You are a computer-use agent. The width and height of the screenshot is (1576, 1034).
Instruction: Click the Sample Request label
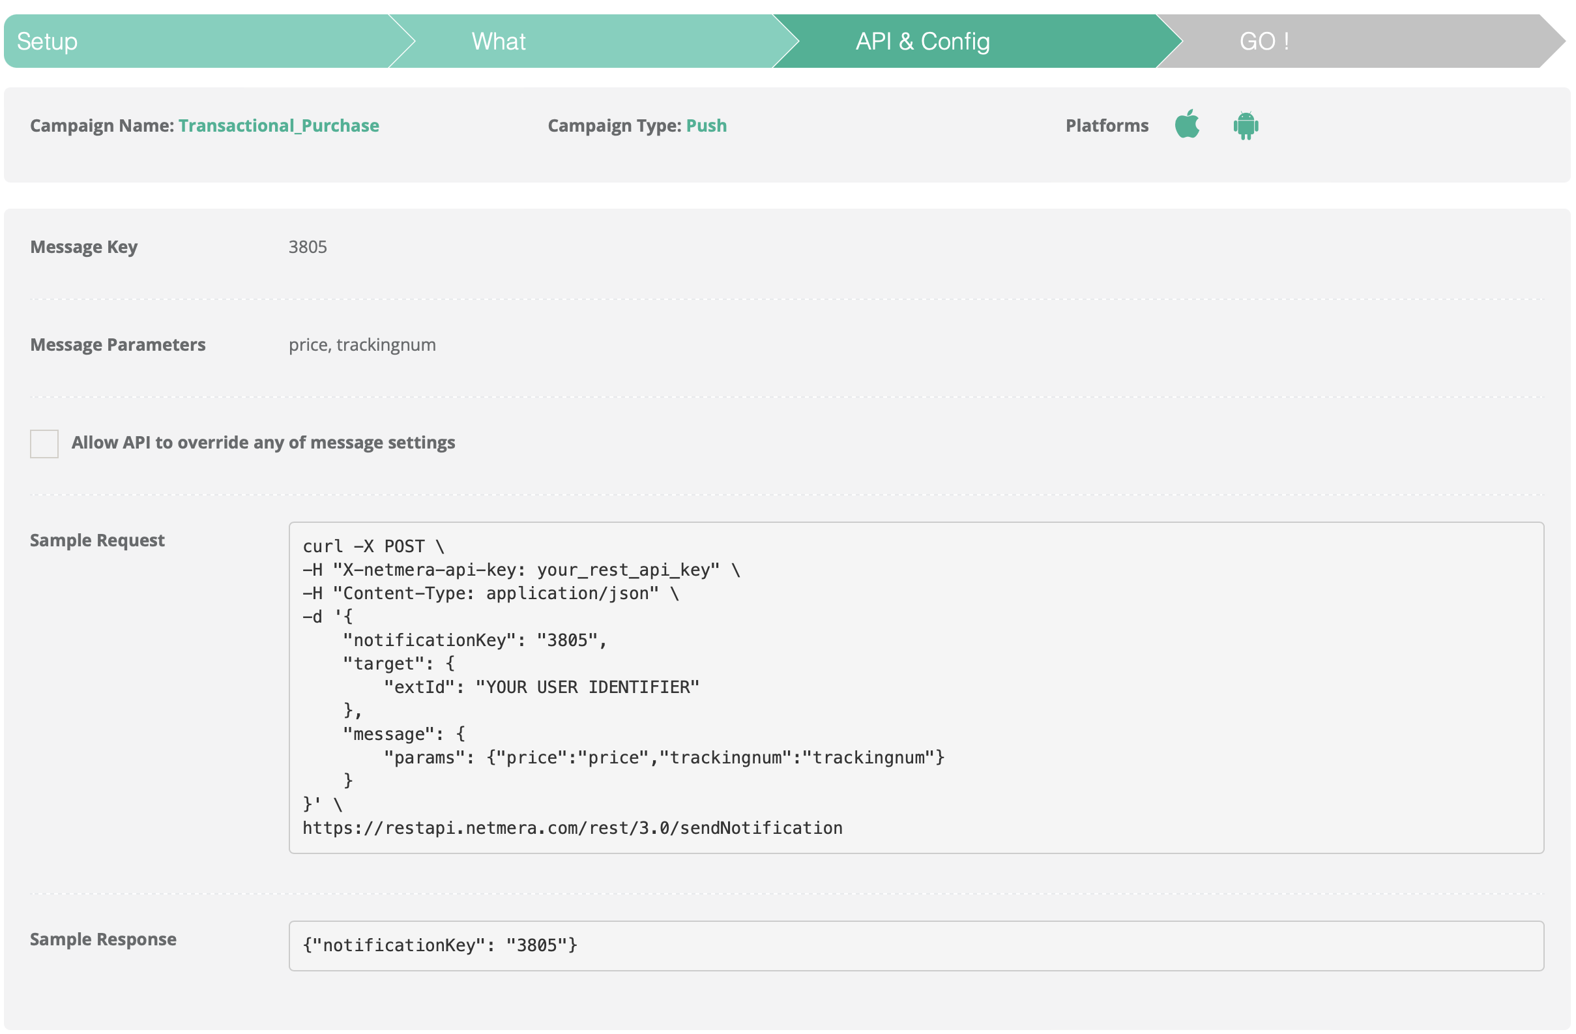click(96, 540)
